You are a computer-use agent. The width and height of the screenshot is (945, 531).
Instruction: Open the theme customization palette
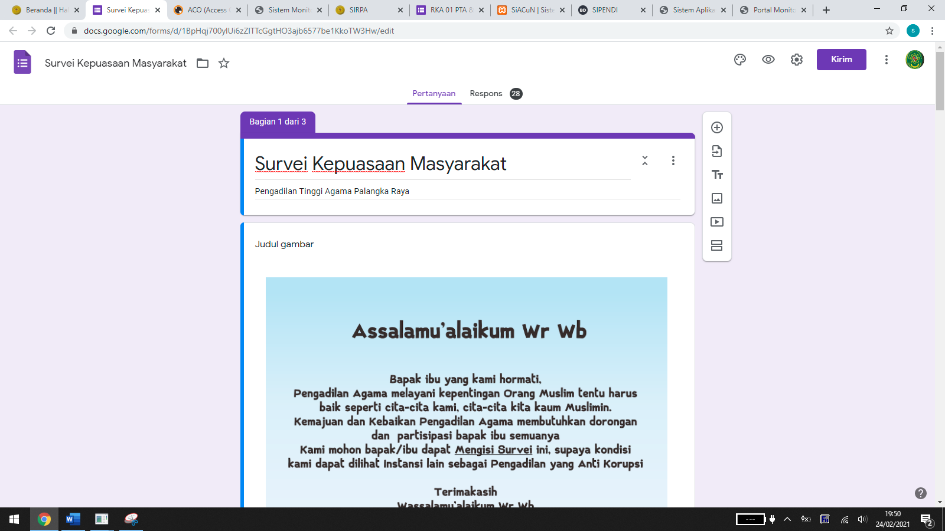point(740,60)
